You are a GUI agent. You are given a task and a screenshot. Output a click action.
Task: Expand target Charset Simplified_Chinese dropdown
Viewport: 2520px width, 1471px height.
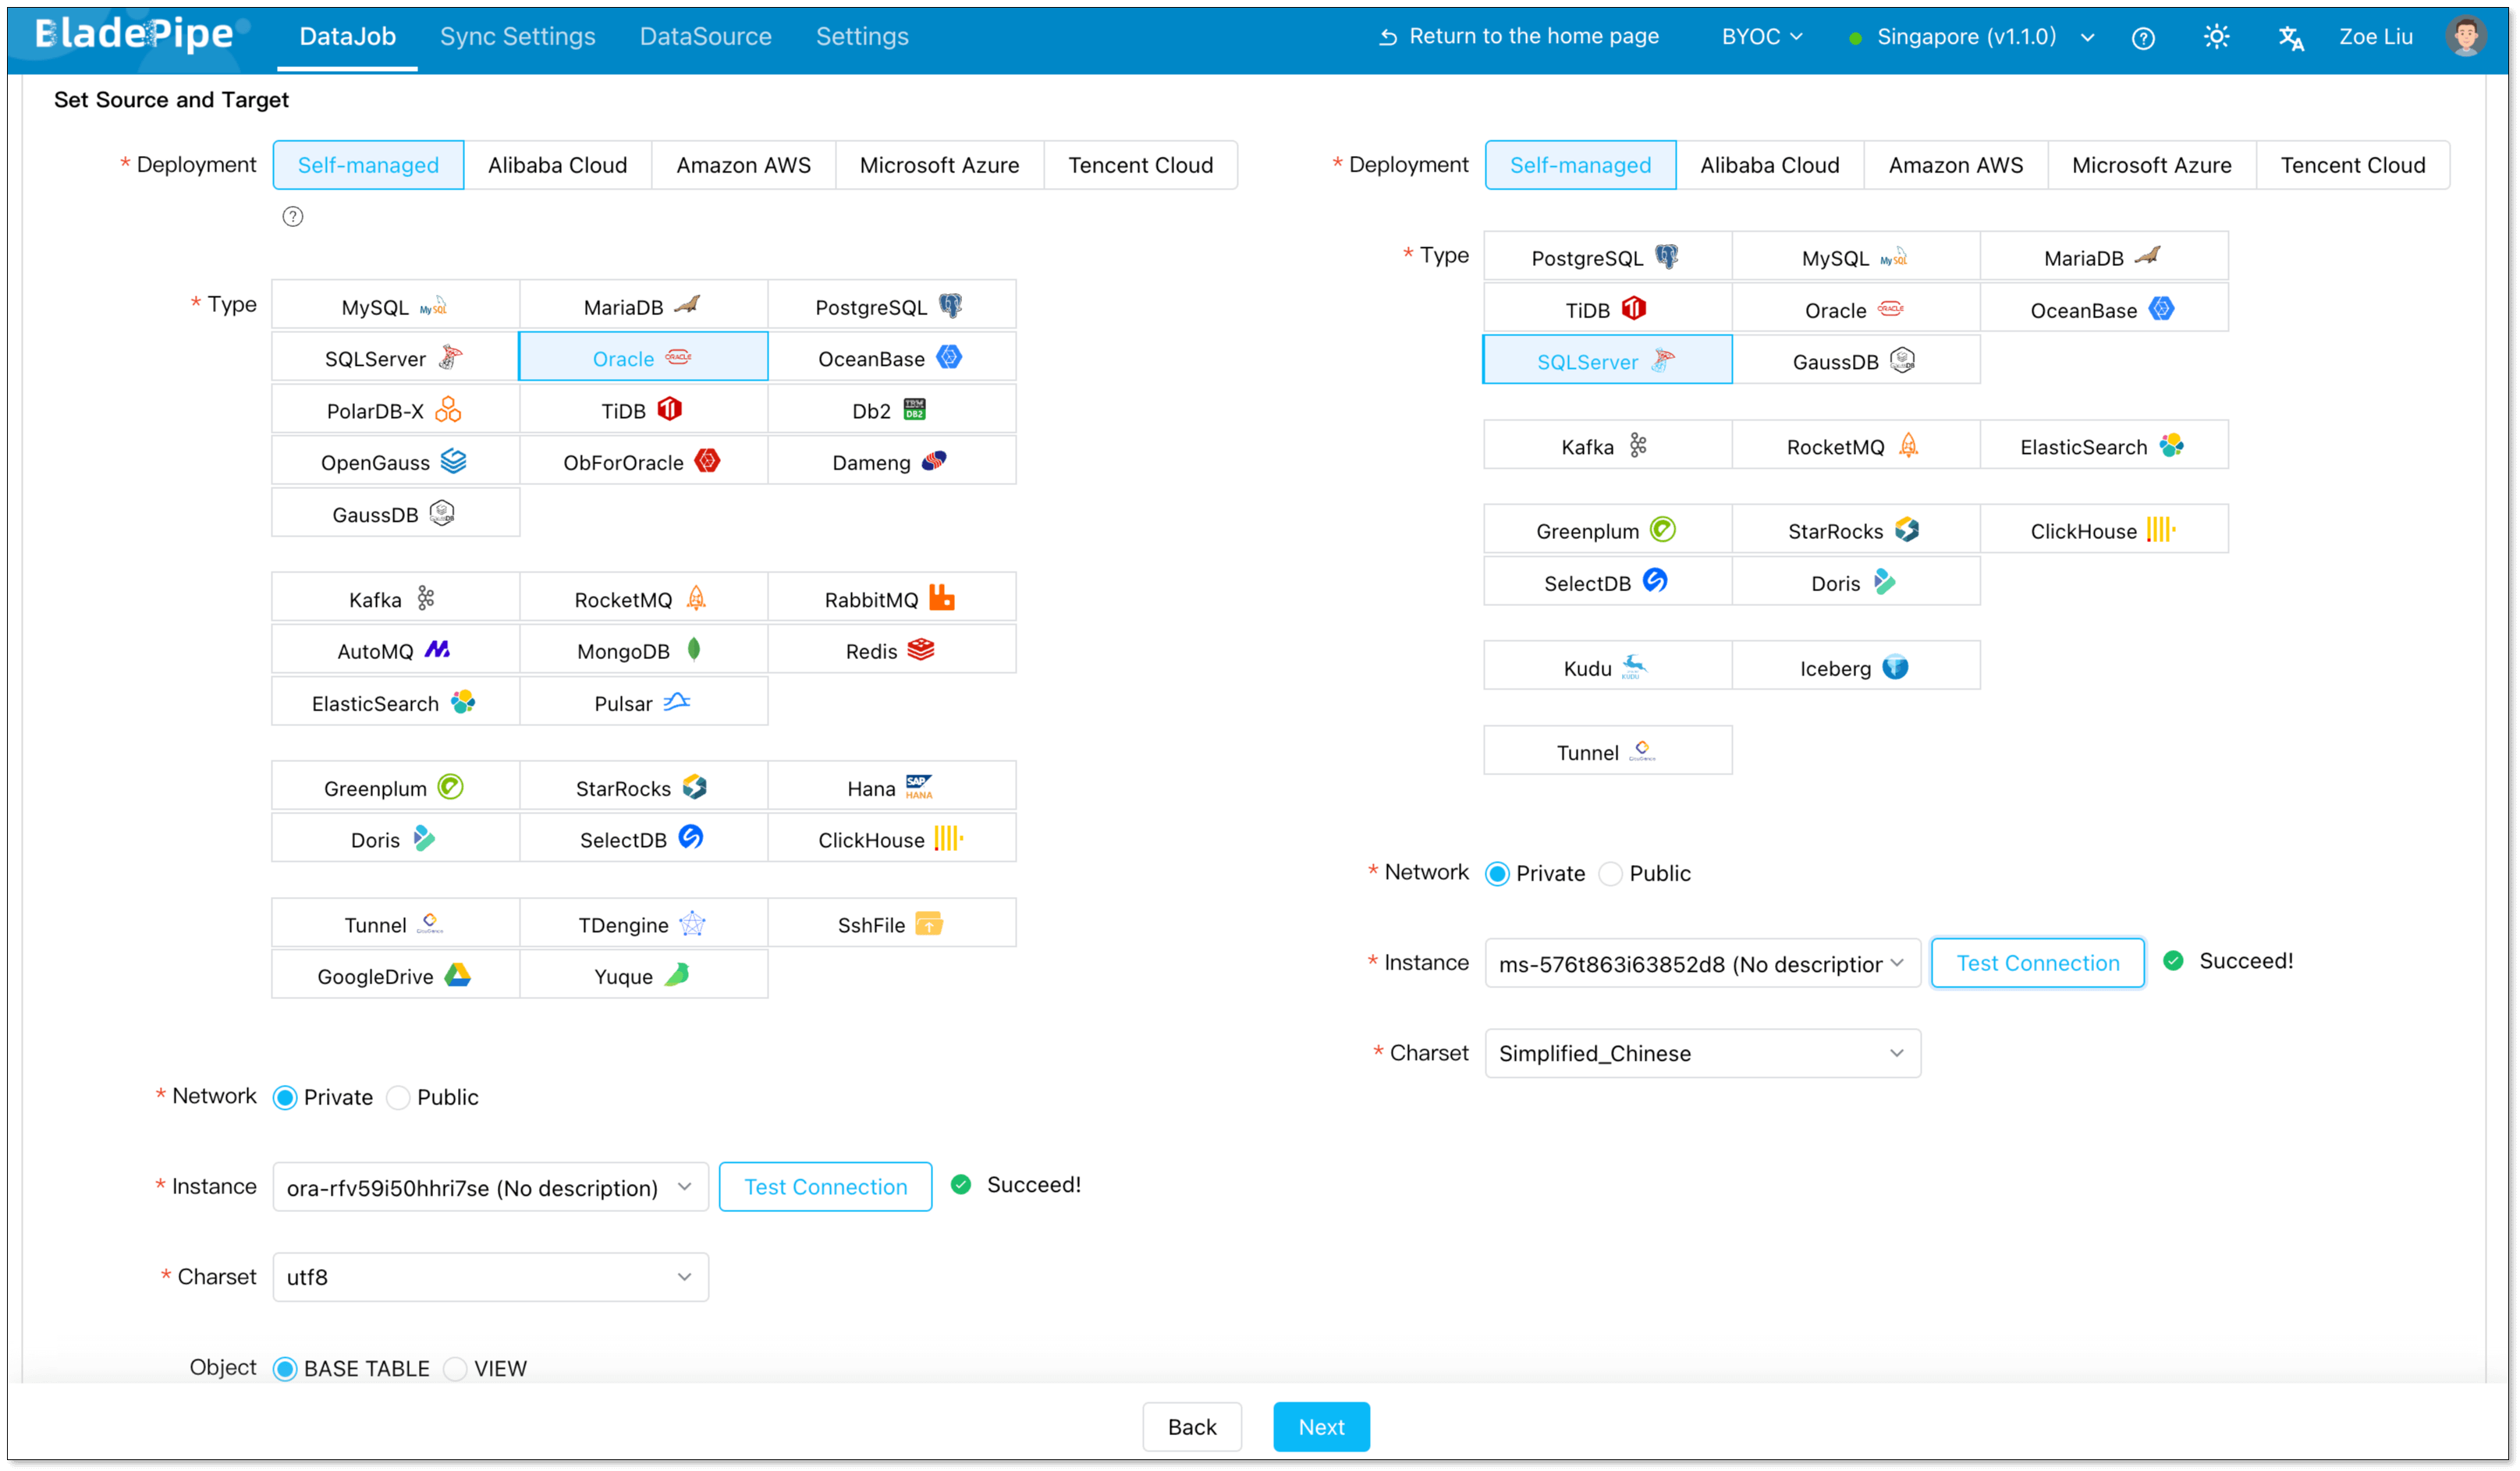(1702, 1053)
